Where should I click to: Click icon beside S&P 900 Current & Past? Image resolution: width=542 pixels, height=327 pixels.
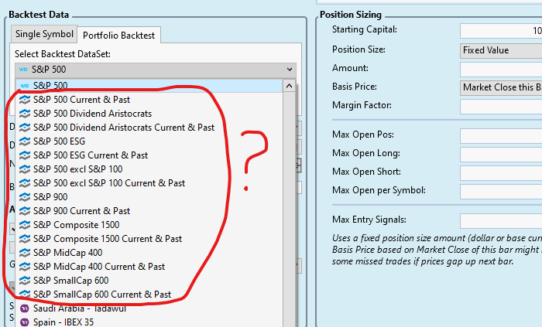coord(25,211)
